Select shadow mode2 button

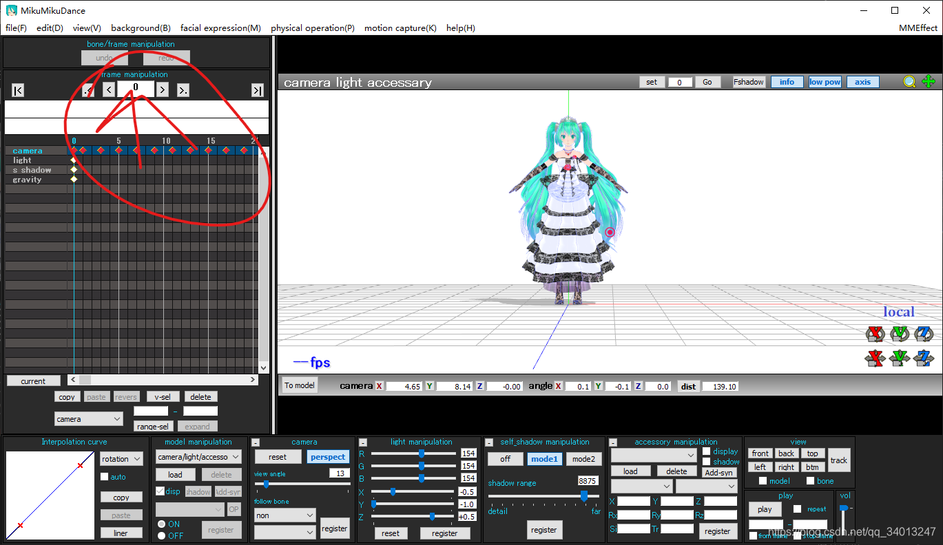coord(583,459)
